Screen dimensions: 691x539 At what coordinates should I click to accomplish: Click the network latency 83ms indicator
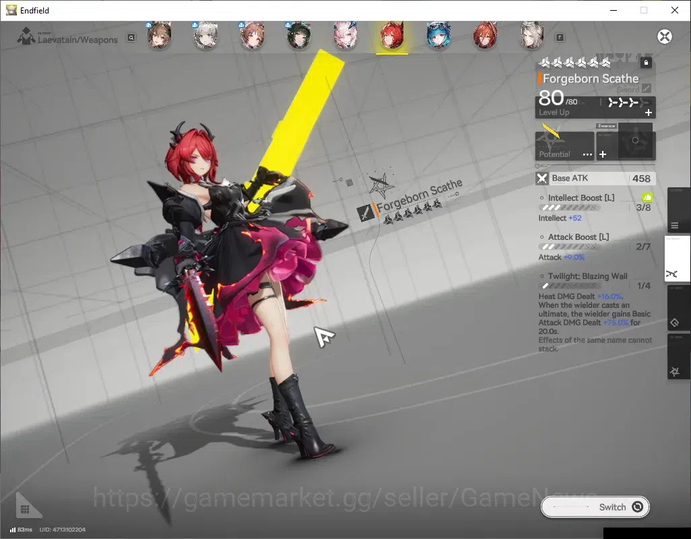21,530
